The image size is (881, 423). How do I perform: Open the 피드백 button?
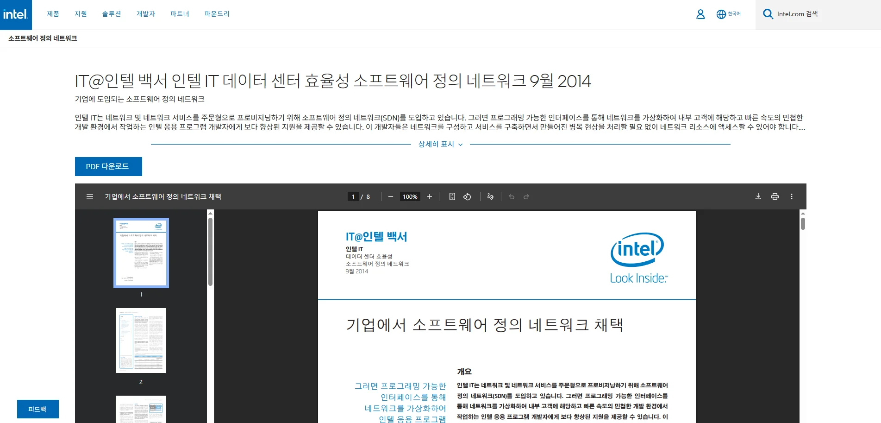point(37,409)
